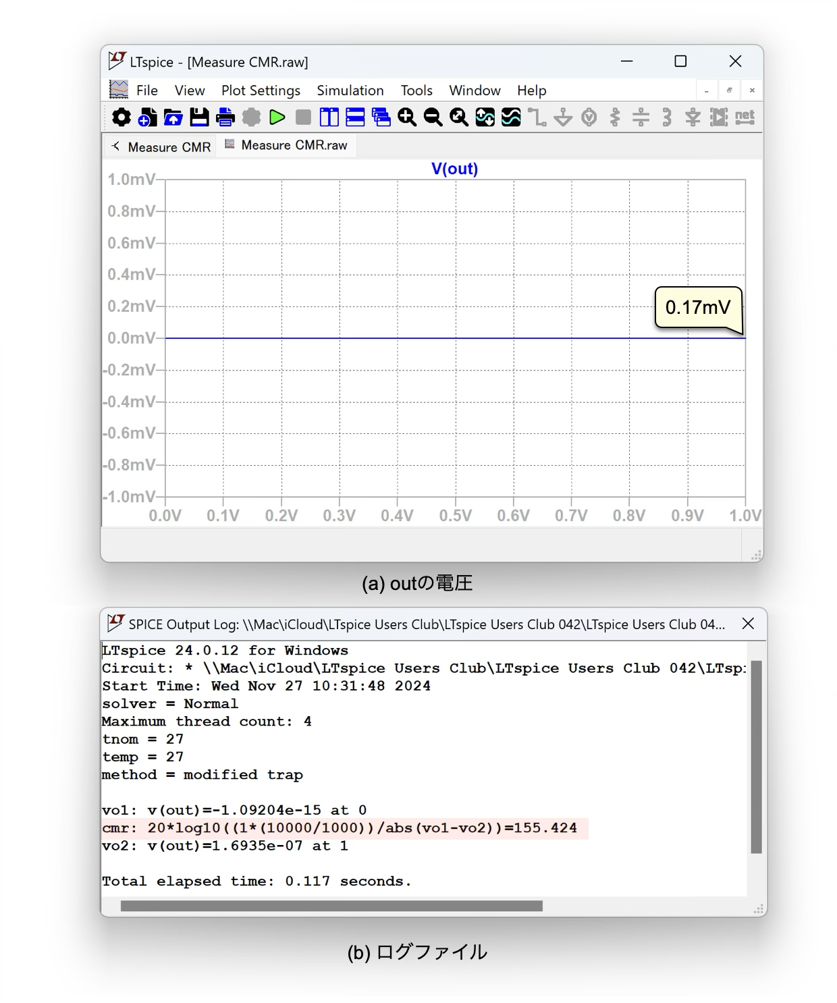This screenshot has height=1003, width=837.
Task: Select the grayed voltage source icon
Action: pyautogui.click(x=589, y=117)
